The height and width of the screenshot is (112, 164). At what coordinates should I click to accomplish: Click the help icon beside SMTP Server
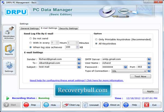coord(149,59)
